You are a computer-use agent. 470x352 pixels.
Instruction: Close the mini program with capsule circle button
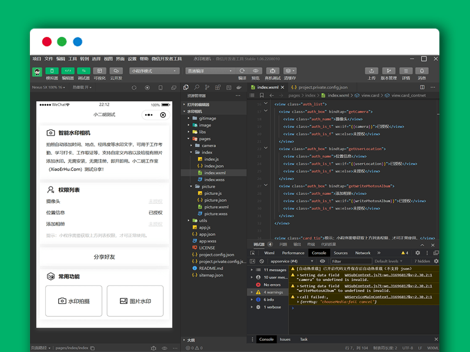163,115
